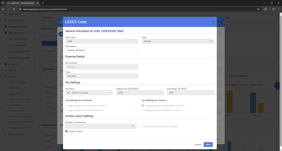Screen dimensions: 282x151
Task: Click the browser profile avatar icon
Action: [x=273, y=9]
